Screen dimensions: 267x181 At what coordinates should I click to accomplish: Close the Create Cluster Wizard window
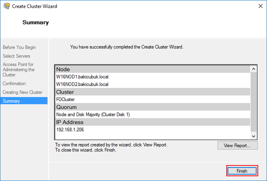[261, 6]
